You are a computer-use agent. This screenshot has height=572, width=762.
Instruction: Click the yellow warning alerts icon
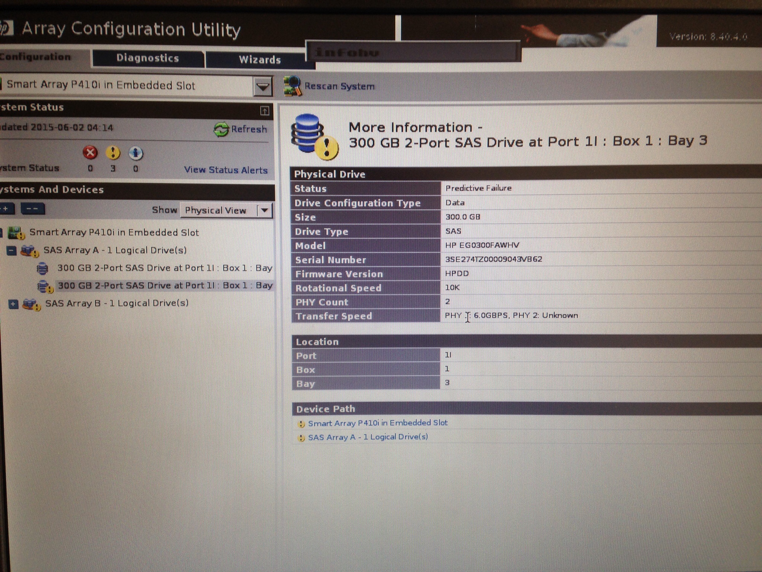[x=113, y=153]
